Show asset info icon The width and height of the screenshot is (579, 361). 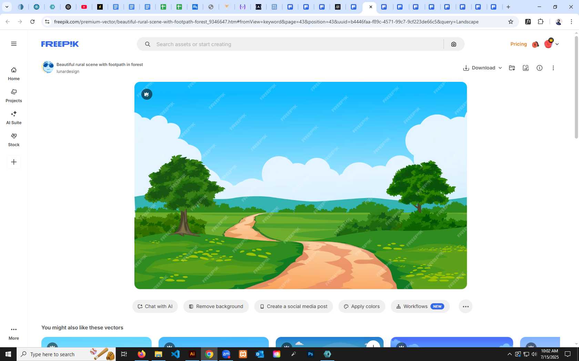(x=539, y=68)
